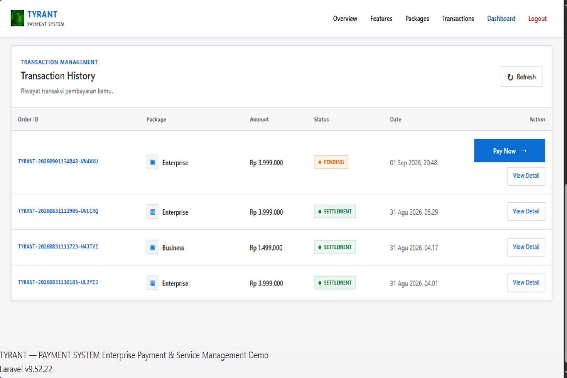567x378 pixels.
Task: Click order ID TYRANT-20260831122906-UVLCRQ
Action: pyautogui.click(x=58, y=211)
